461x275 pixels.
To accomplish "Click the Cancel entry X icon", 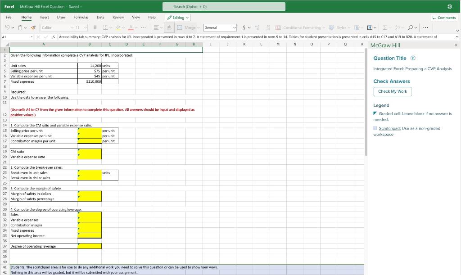I will (38, 37).
